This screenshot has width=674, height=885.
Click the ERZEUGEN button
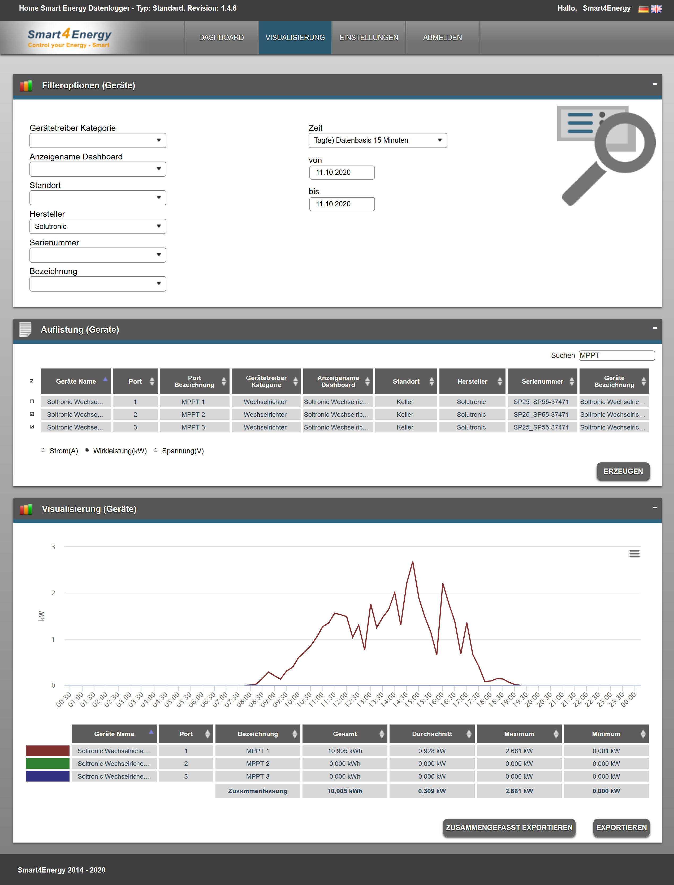click(623, 471)
